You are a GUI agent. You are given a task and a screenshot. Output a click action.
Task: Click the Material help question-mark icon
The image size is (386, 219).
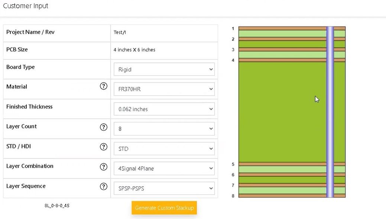tap(104, 86)
